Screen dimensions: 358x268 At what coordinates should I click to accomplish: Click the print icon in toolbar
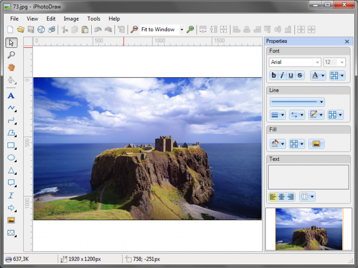coord(51,29)
